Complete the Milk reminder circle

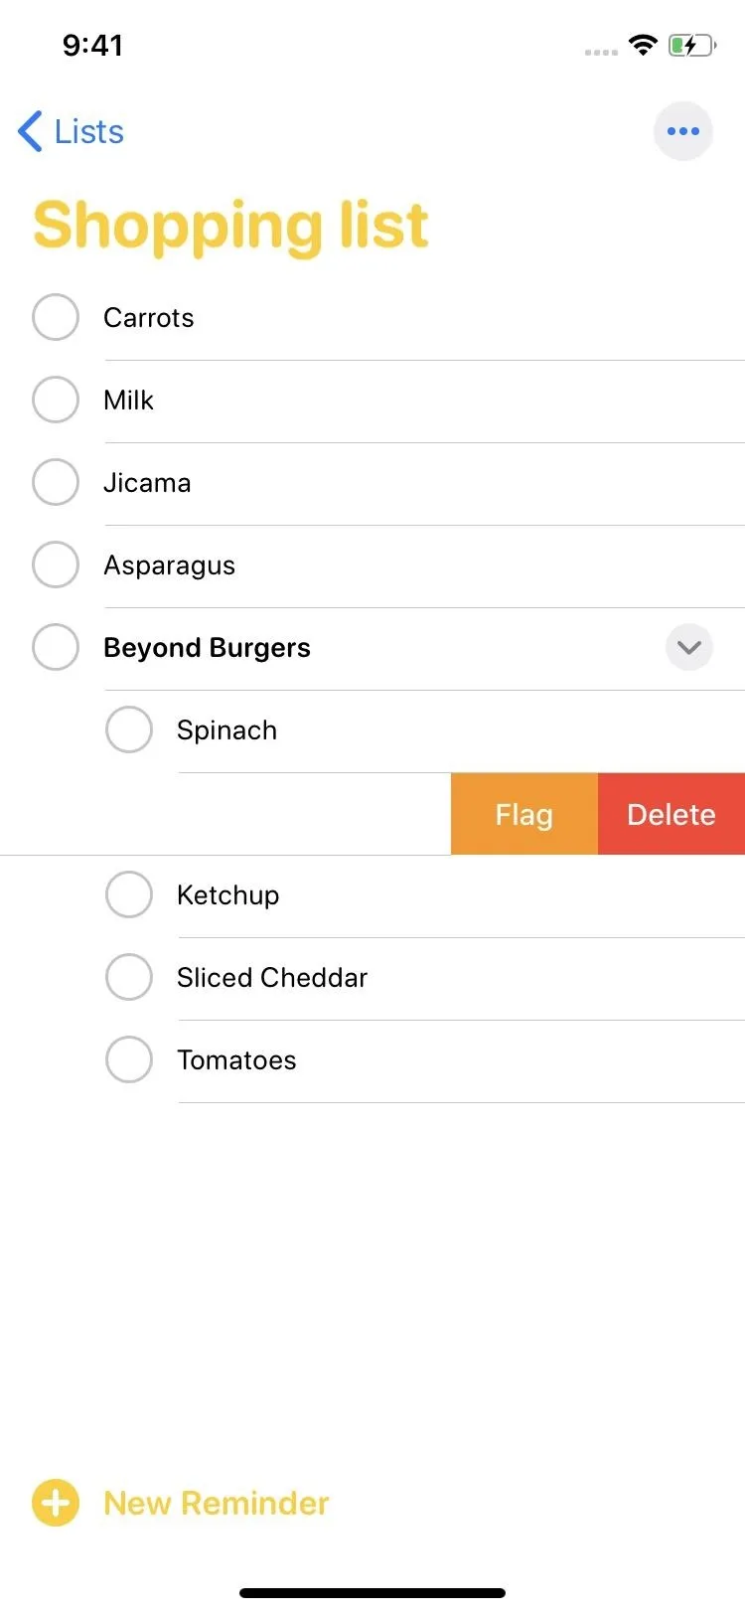point(56,400)
